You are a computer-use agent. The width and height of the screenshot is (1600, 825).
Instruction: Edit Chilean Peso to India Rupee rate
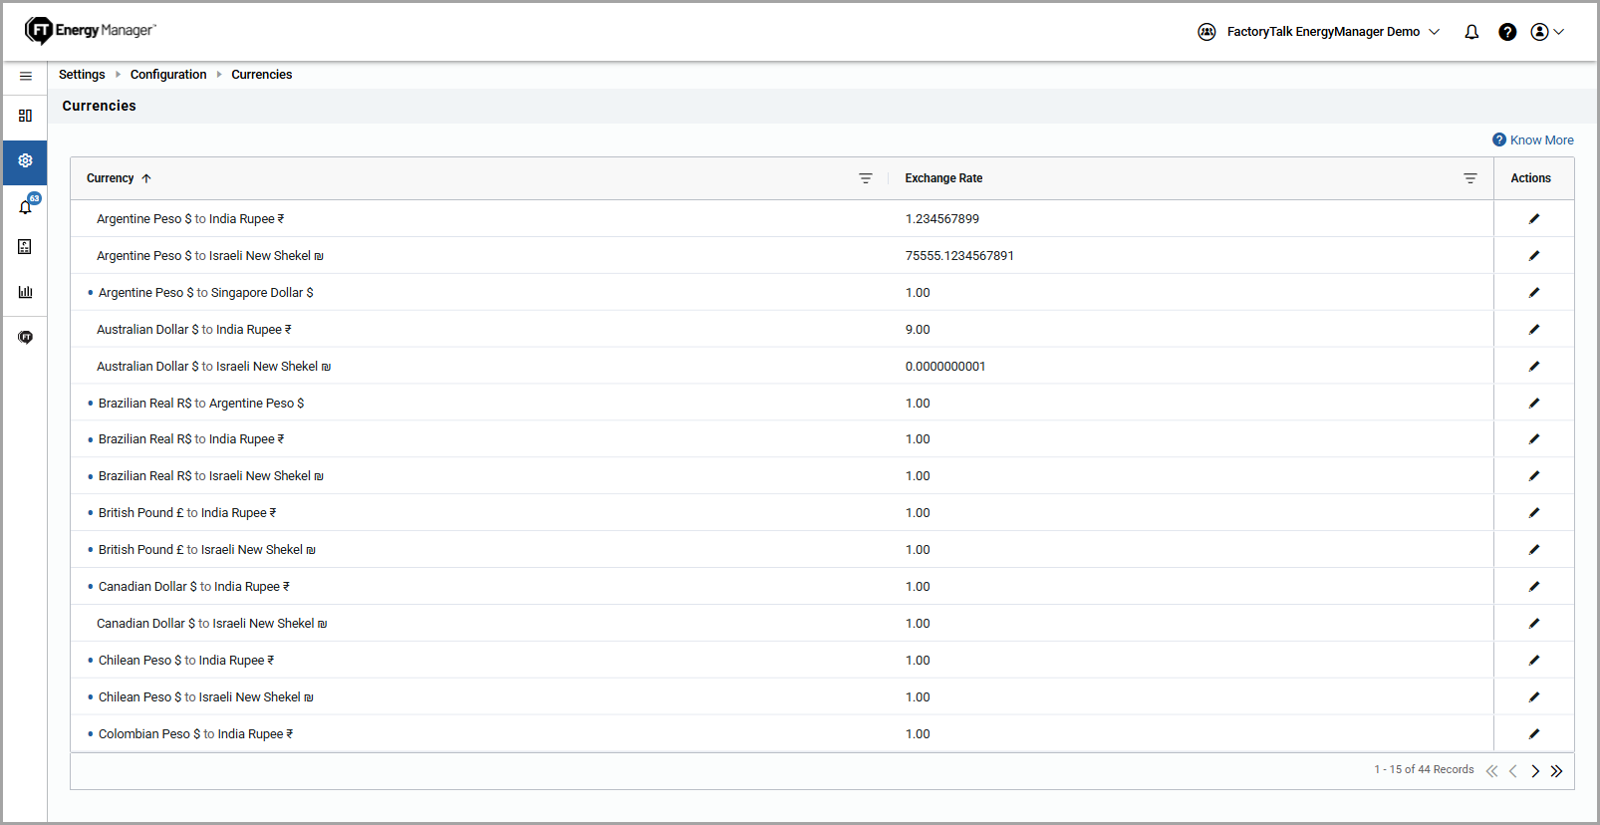1534,661
